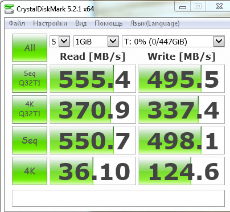The width and height of the screenshot is (230, 212).
Task: Open the Настройки menu
Action: 50,23
